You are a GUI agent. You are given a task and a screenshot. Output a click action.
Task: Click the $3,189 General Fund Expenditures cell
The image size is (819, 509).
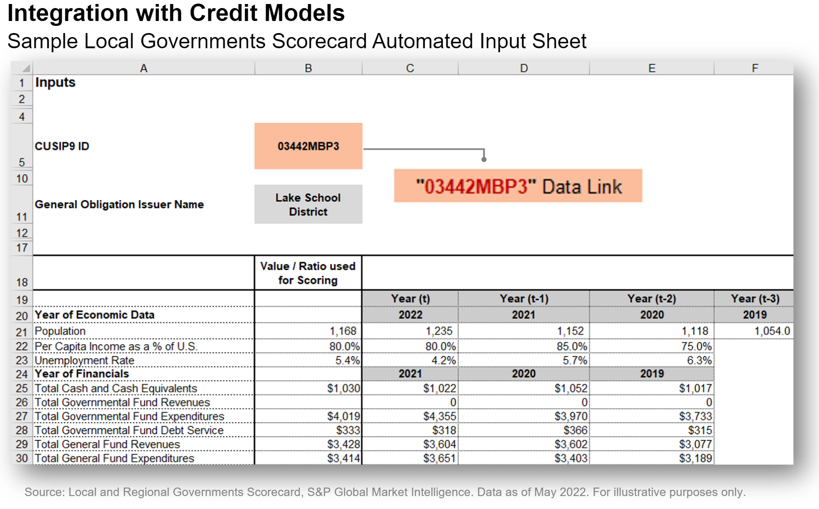(x=695, y=459)
